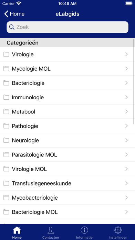Tap the Home icon in bottom bar
Viewport: 135px width, 240px height.
coord(17,230)
